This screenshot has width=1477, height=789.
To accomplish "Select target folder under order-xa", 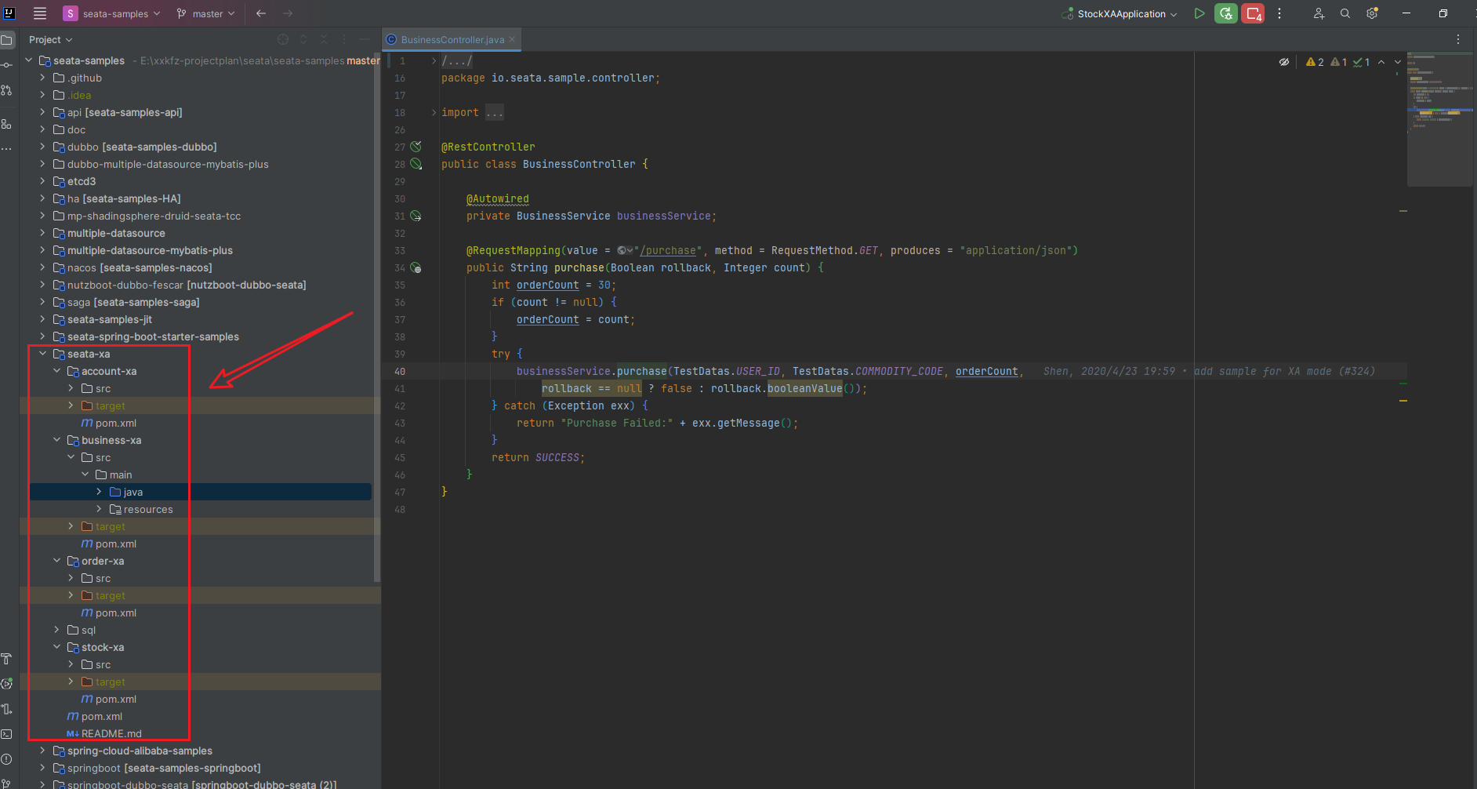I will tap(111, 595).
